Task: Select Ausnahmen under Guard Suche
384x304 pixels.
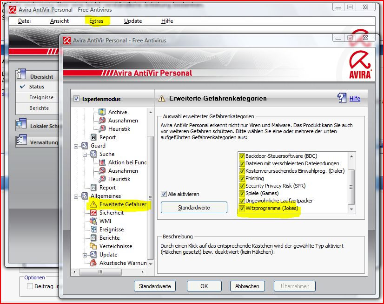Action: pos(123,171)
